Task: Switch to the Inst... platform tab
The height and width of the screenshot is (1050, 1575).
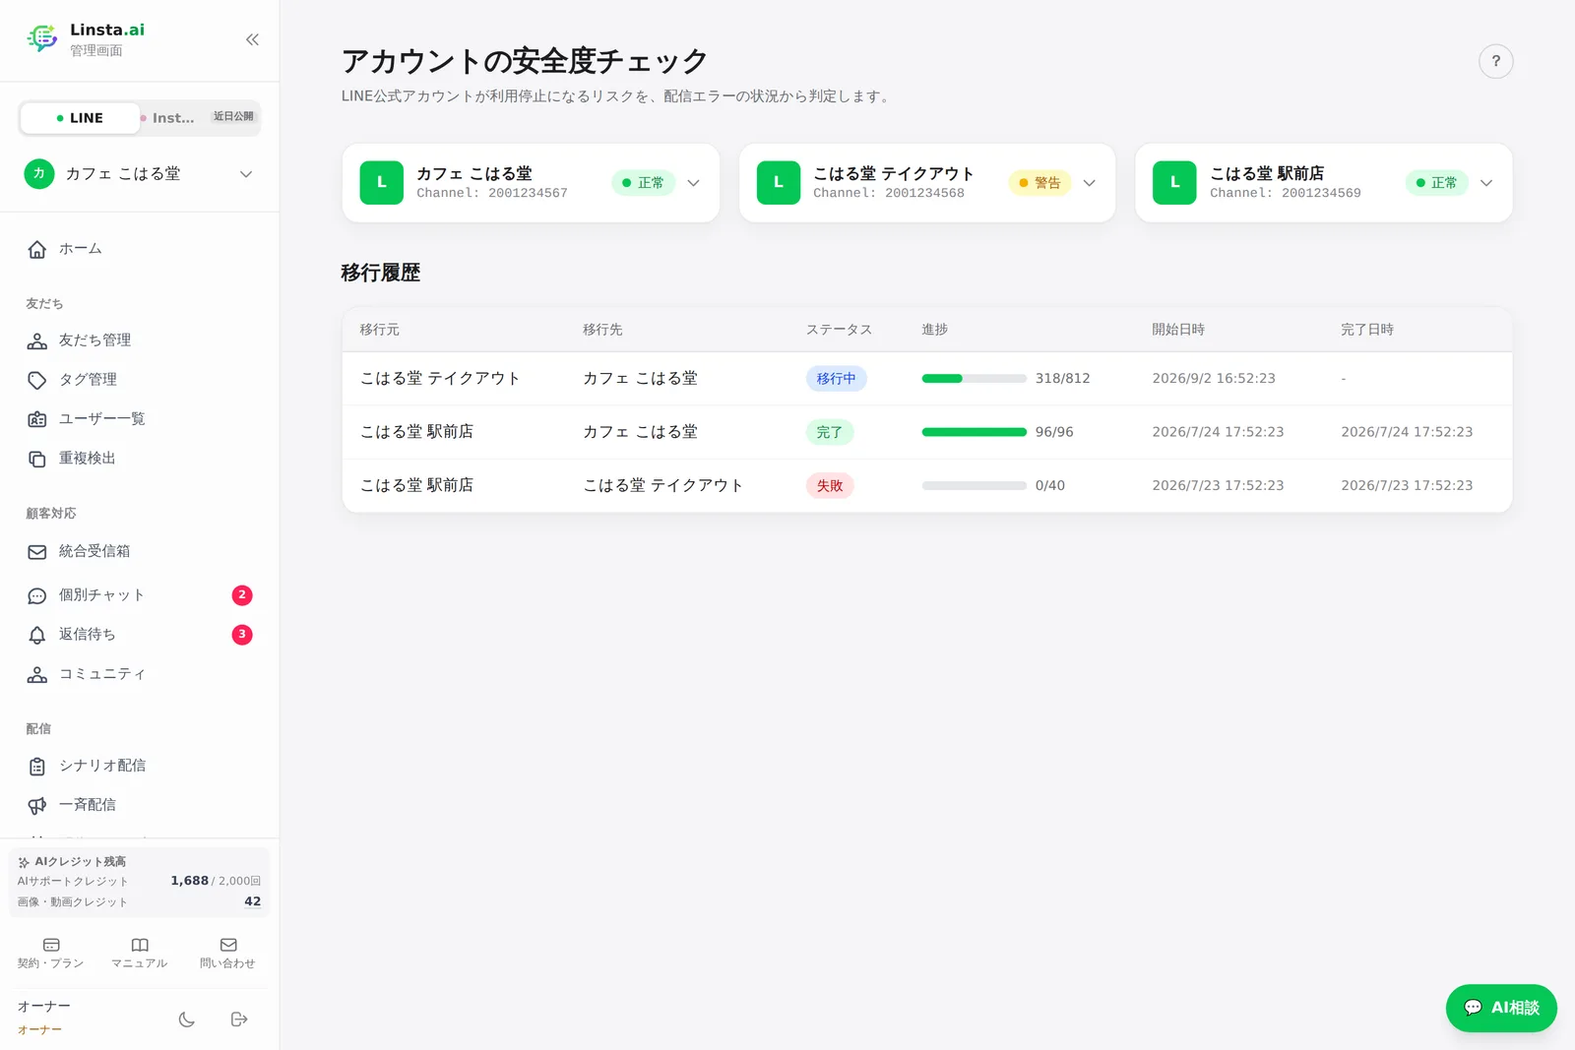Action: click(x=199, y=118)
